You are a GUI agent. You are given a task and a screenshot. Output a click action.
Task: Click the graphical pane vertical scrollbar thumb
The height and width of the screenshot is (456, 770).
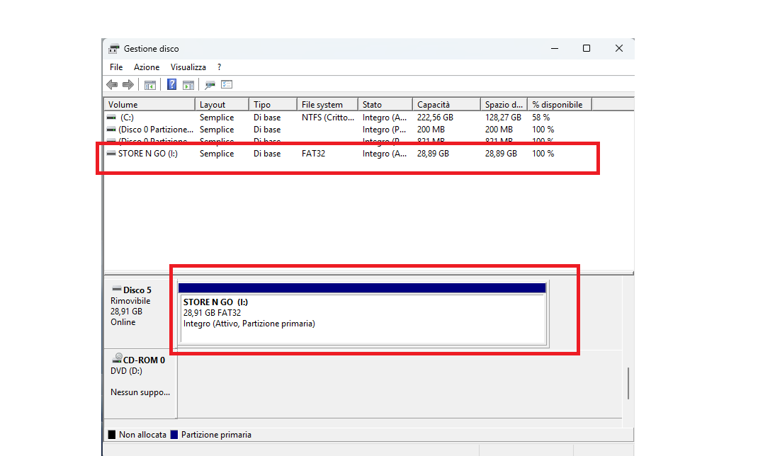(x=628, y=383)
